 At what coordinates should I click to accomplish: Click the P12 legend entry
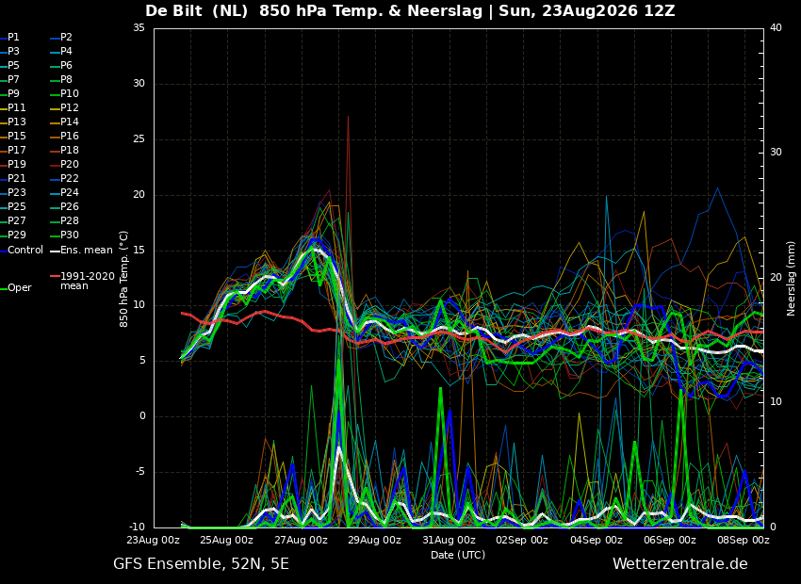pyautogui.click(x=64, y=107)
